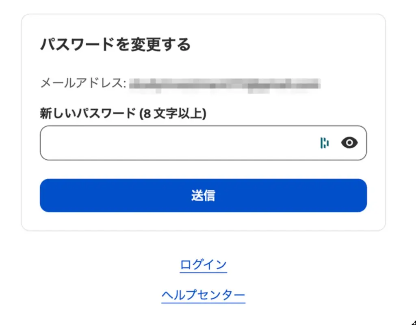The width and height of the screenshot is (416, 325).
Task: Toggle password visibility with the eye icon
Action: pos(349,143)
